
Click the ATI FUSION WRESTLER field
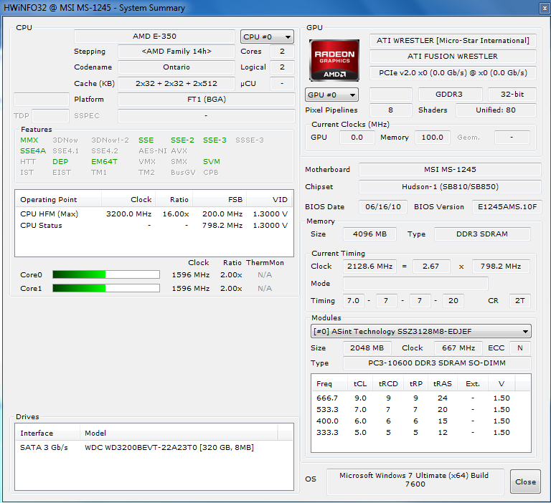click(453, 56)
